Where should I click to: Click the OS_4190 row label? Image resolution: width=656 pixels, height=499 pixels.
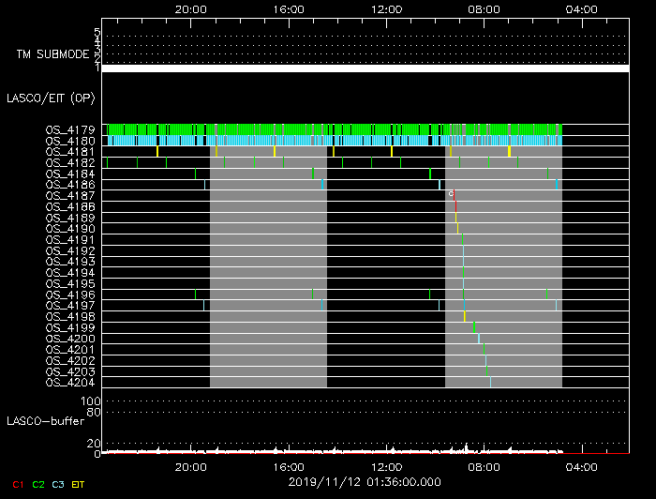coord(69,229)
